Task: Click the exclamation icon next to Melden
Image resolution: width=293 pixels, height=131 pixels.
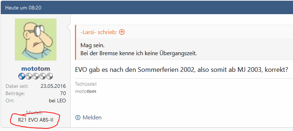Action: tap(78, 118)
